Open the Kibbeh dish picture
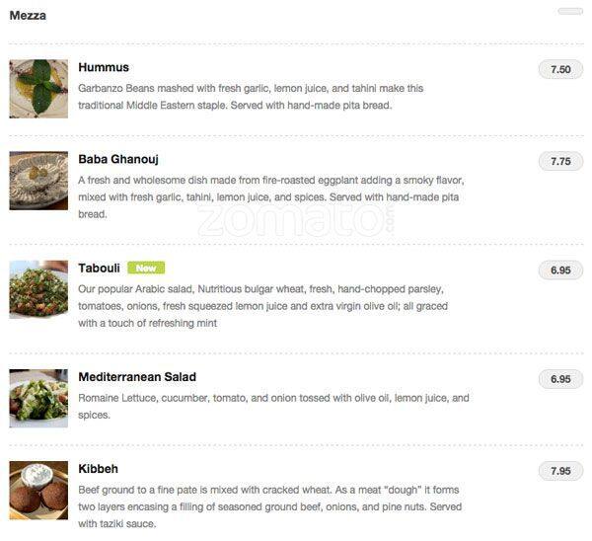This screenshot has width=592, height=541. pos(38,491)
